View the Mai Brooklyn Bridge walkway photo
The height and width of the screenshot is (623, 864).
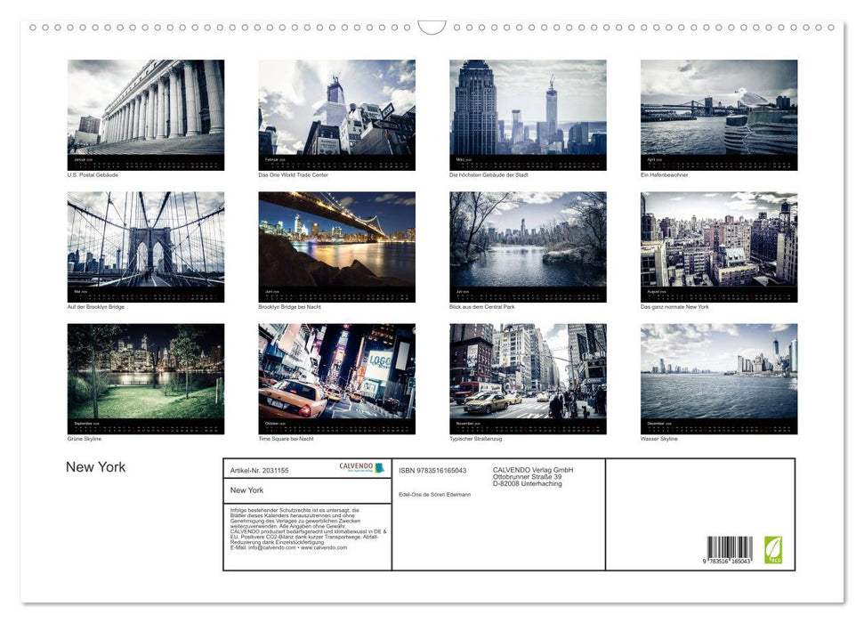pos(145,247)
